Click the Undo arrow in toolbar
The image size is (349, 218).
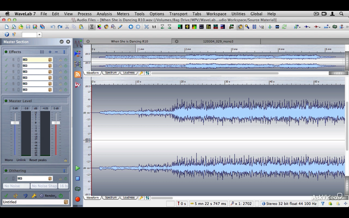53,27
